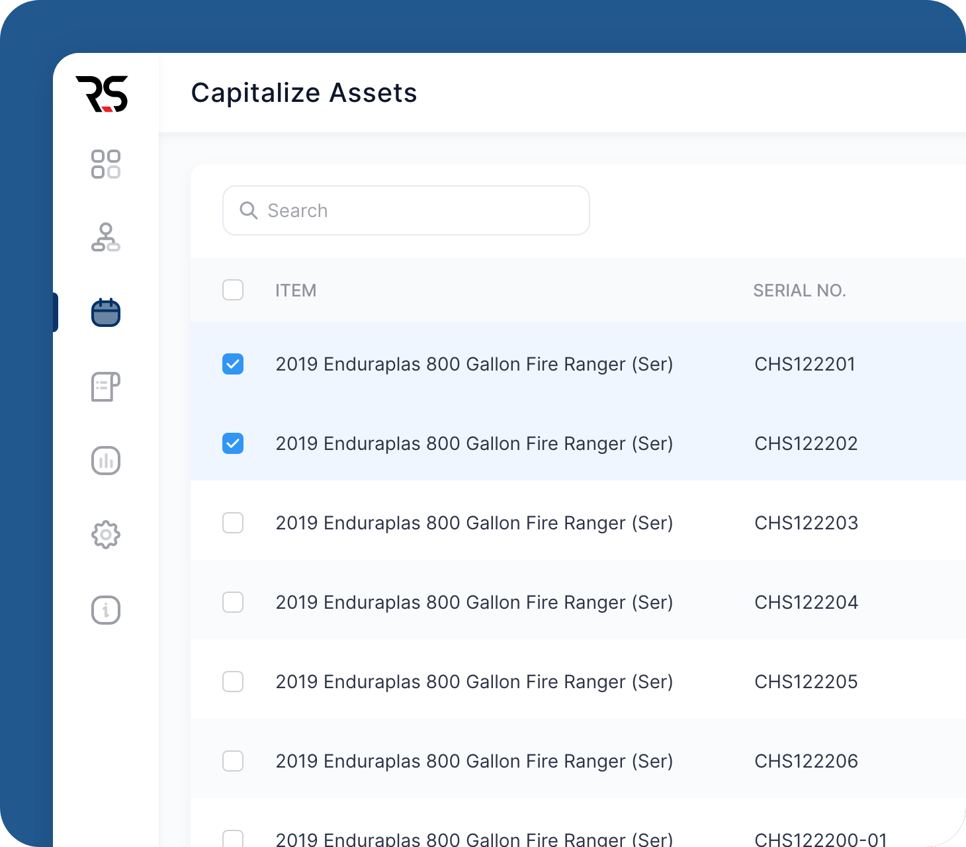Click the SERIAL NO. column header
Viewport: 966px width, 847px height.
(x=800, y=290)
